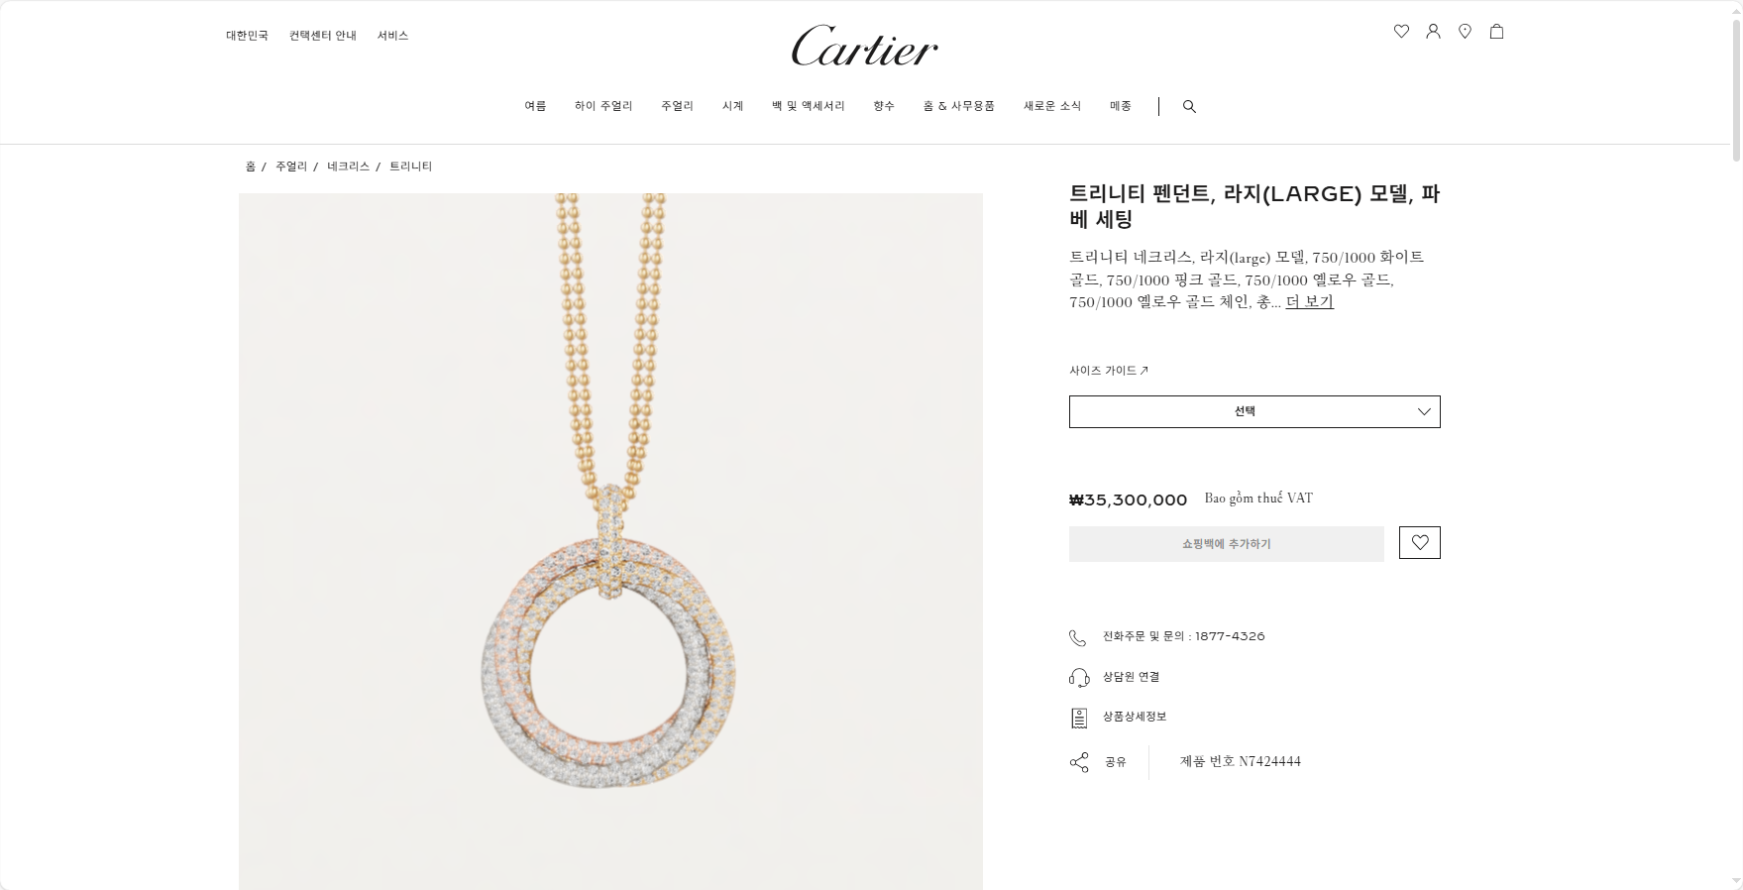Open the 대한민국 country selector
The height and width of the screenshot is (890, 1743).
[x=247, y=36]
